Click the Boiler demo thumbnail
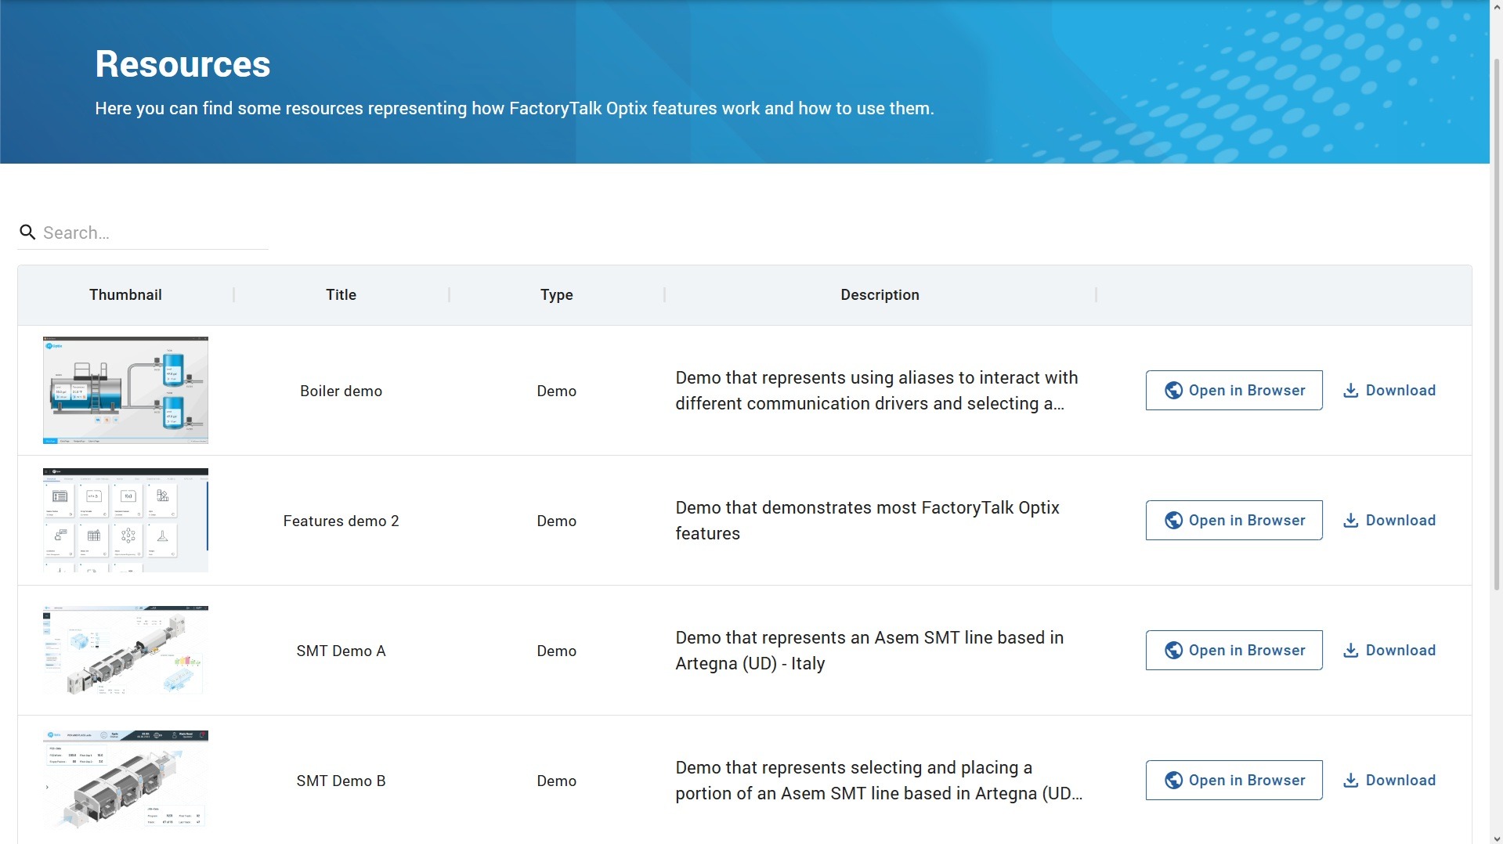 (125, 390)
